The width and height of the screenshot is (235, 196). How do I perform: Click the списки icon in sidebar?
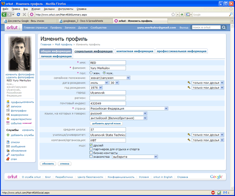(x=8, y=142)
